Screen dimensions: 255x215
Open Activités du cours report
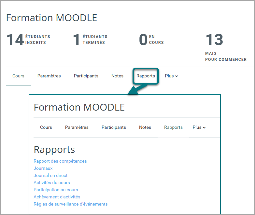(x=51, y=182)
